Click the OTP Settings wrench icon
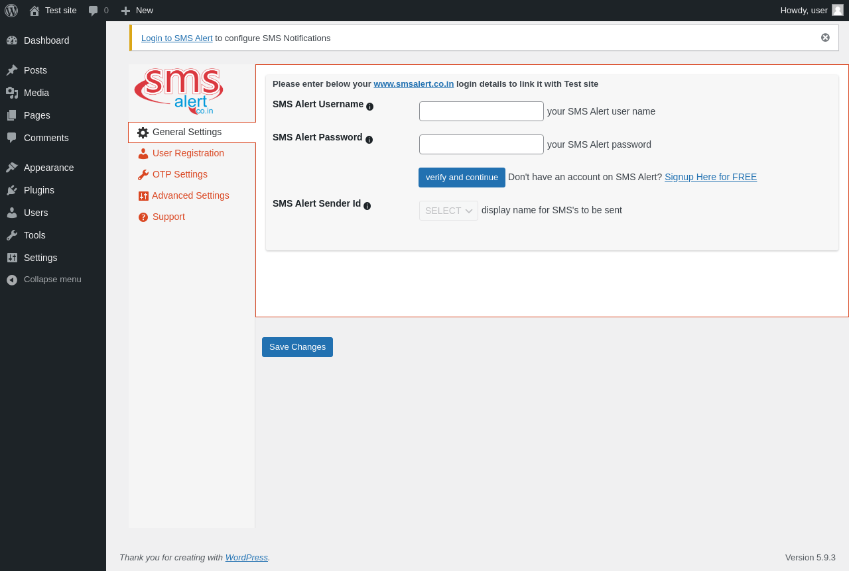 pos(143,175)
